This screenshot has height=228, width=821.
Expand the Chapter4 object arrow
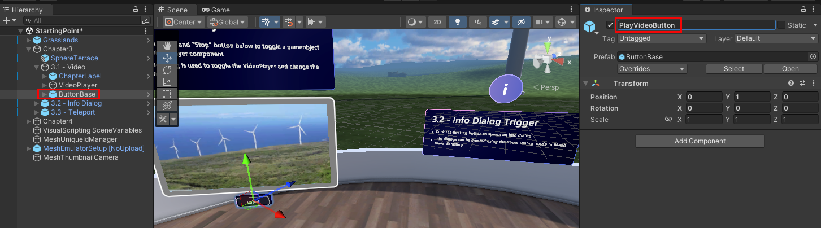click(x=29, y=121)
